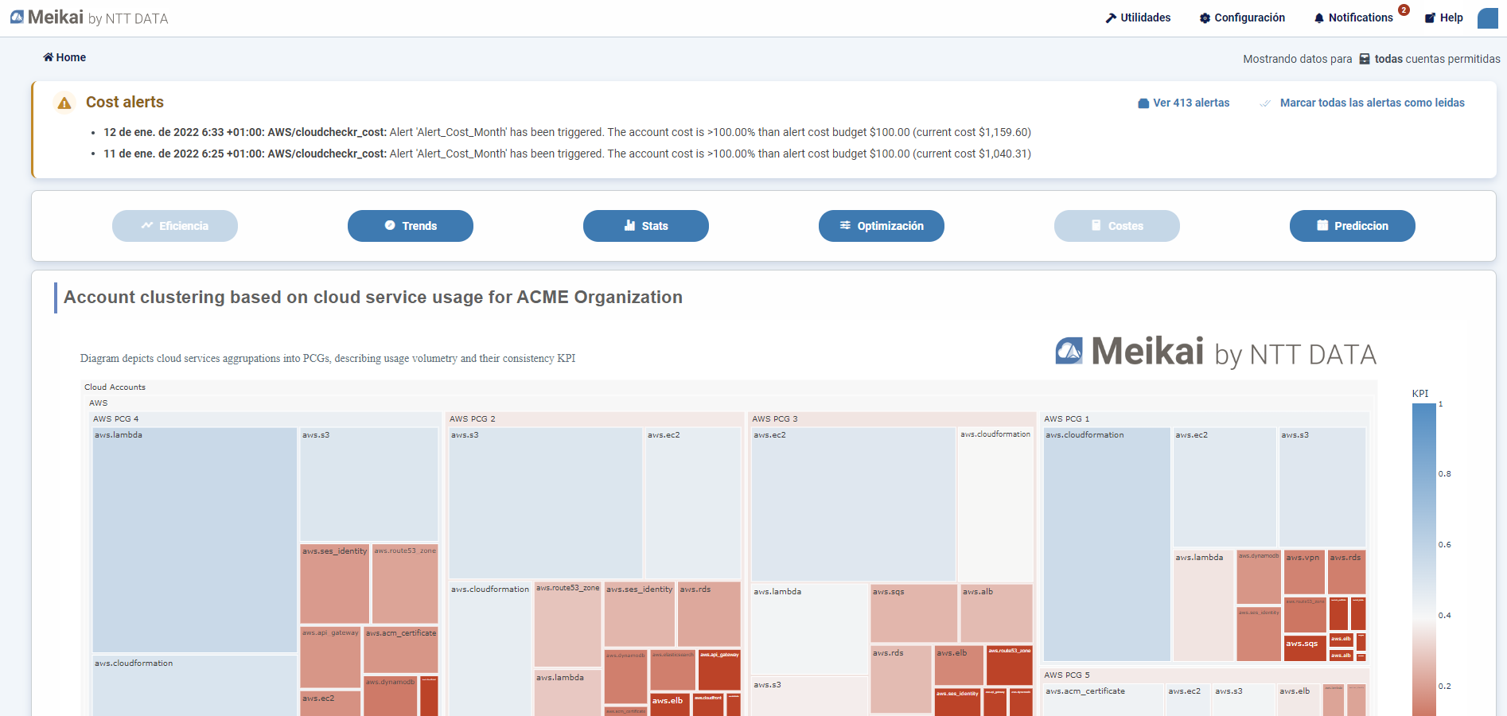The height and width of the screenshot is (716, 1507).
Task: Click aws.ec2 tile in AWS PCG 2
Action: [693, 503]
